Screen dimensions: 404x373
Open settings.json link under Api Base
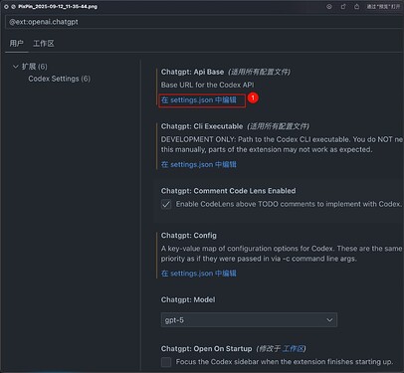tap(199, 99)
